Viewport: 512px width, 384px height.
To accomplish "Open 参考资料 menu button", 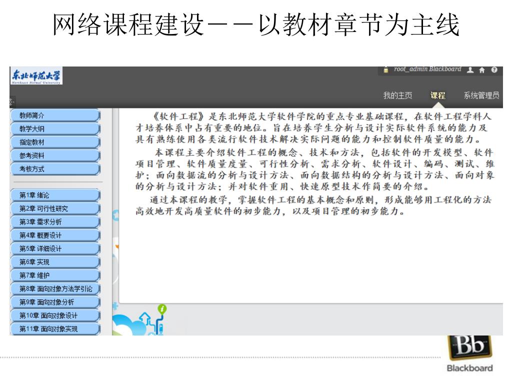I will tap(55, 156).
